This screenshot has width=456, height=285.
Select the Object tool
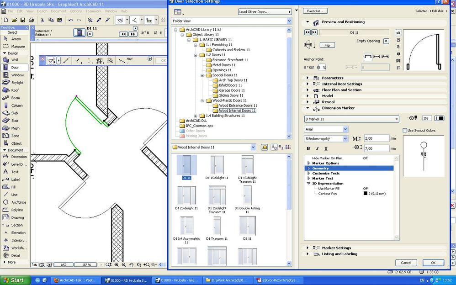coord(14,143)
